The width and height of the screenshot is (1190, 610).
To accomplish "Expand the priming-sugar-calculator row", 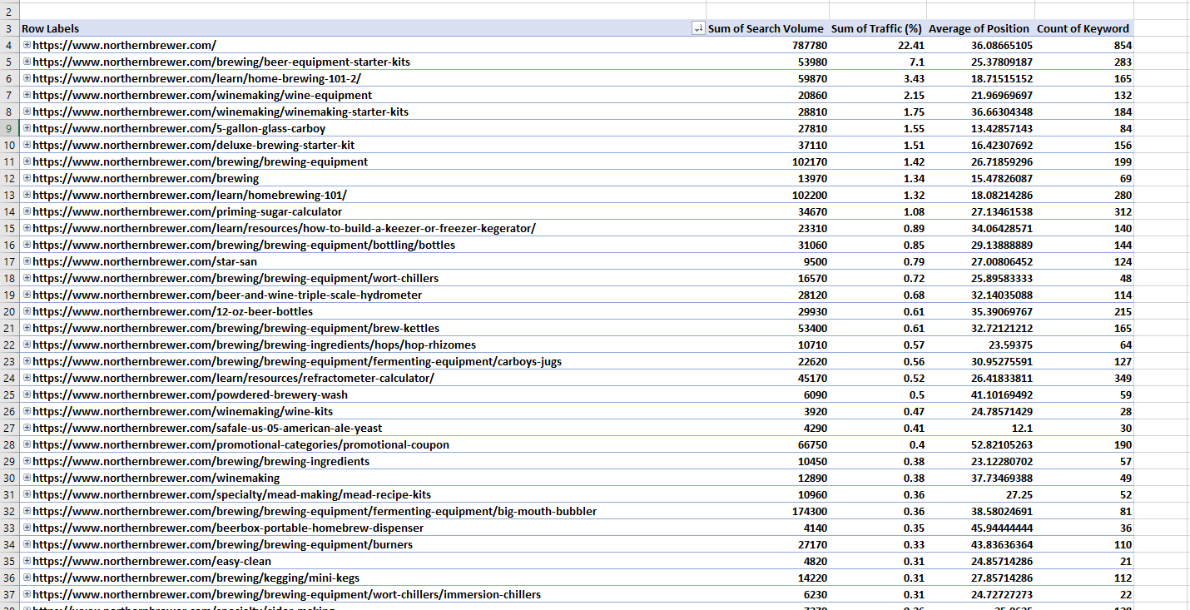I will click(25, 211).
